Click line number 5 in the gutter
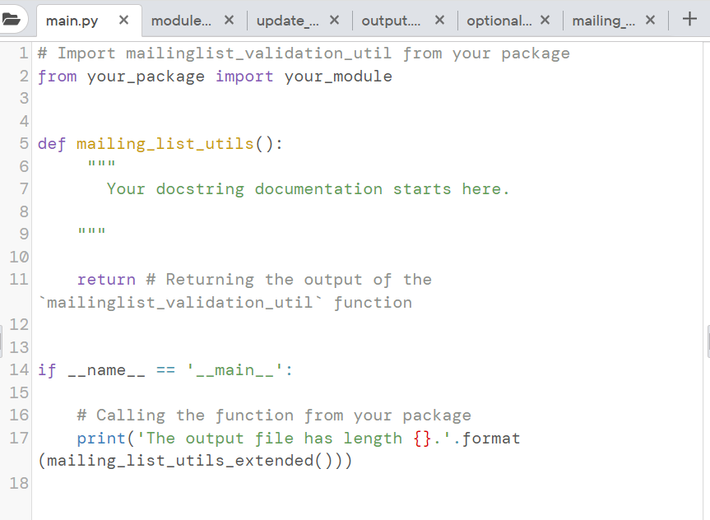Screen dimensions: 710x520 pos(24,144)
